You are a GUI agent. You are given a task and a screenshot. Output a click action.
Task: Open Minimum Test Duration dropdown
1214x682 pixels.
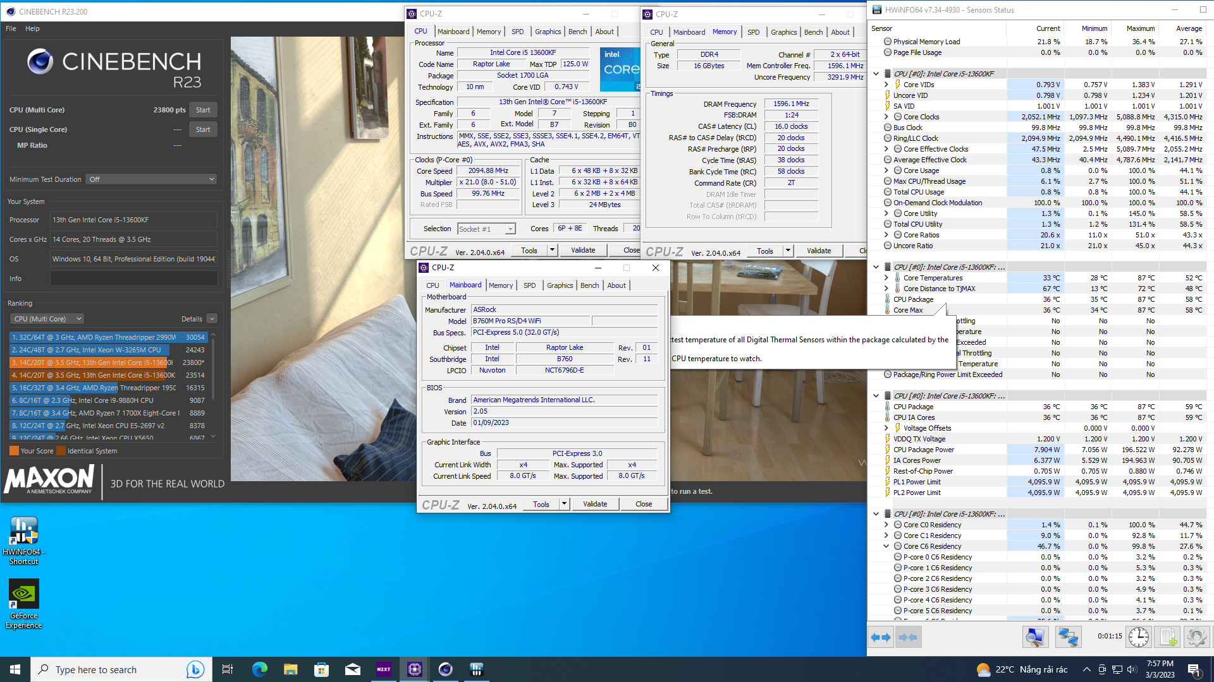(152, 179)
